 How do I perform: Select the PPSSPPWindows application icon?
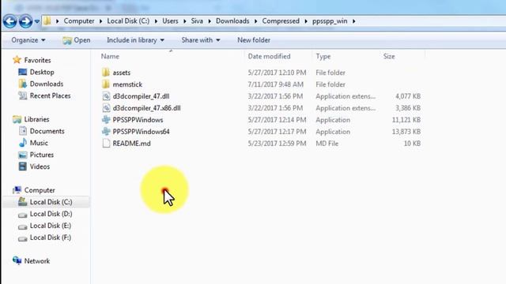pos(106,120)
